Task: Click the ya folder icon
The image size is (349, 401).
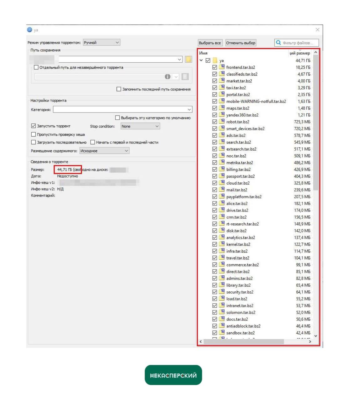Action: (215, 60)
